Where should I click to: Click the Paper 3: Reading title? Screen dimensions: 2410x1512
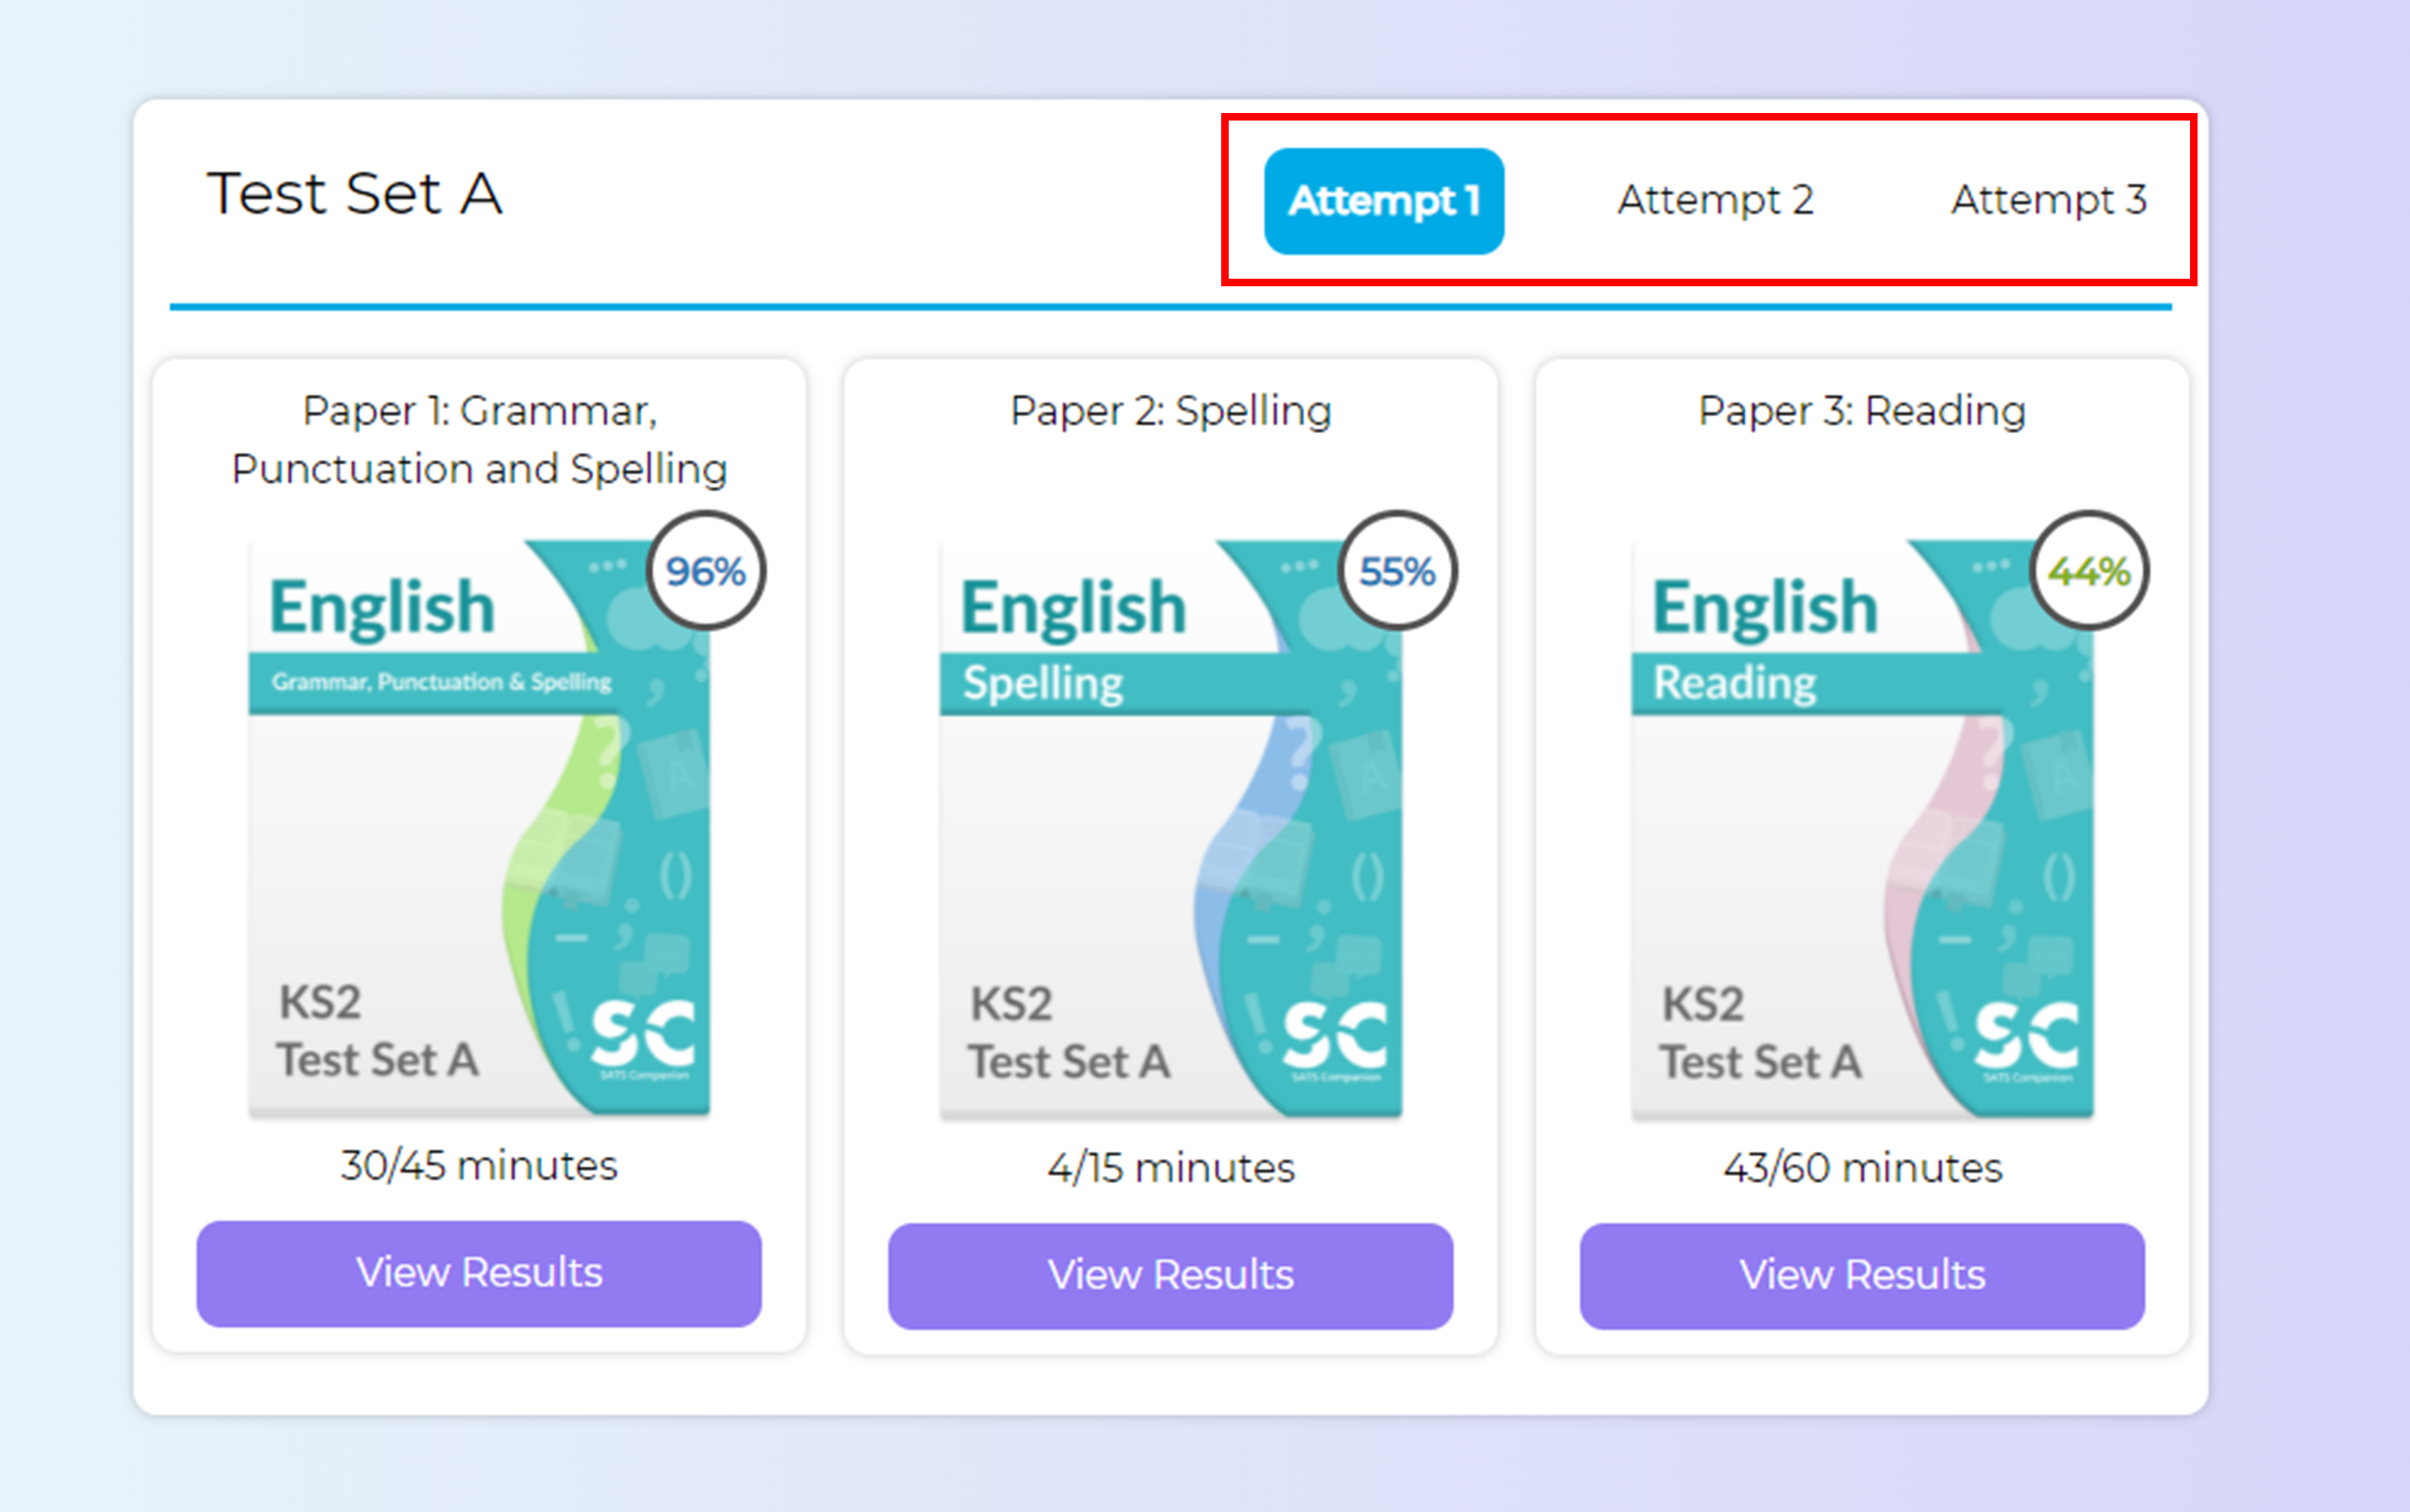(x=1862, y=411)
